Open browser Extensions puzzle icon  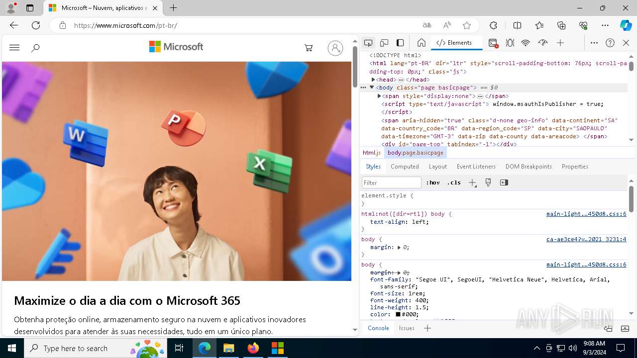point(493,25)
